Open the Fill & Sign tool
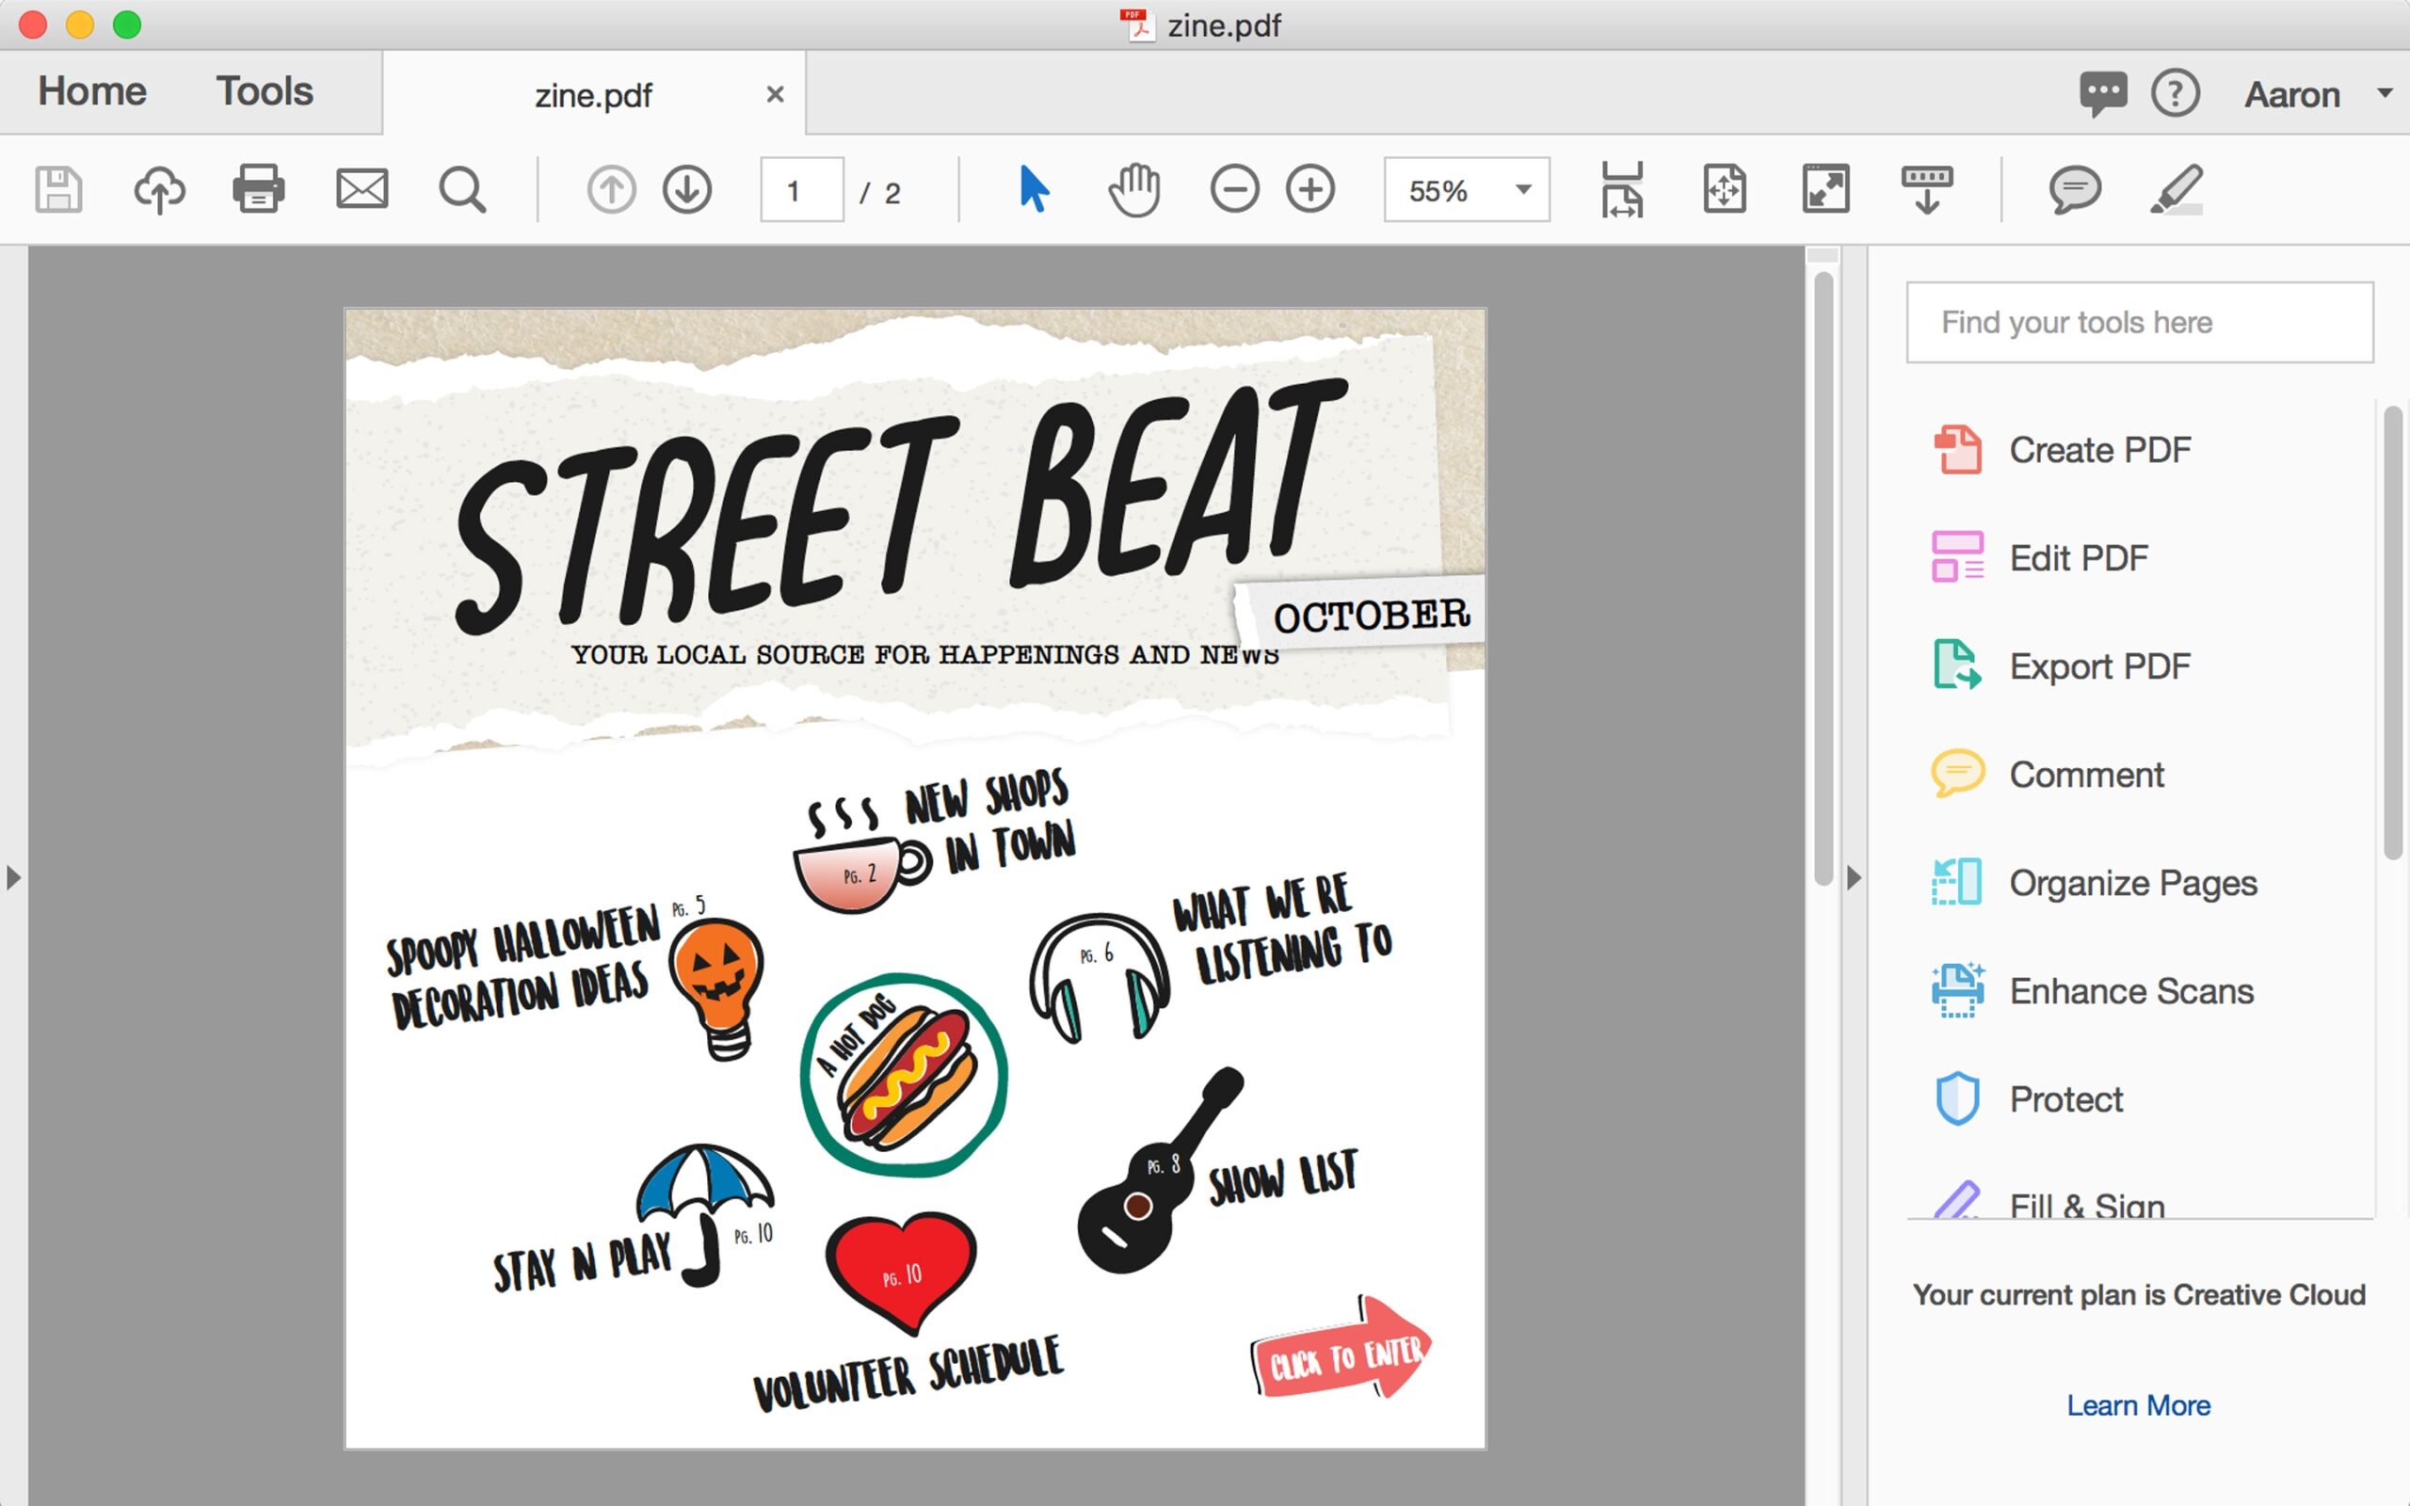 (x=2089, y=1205)
